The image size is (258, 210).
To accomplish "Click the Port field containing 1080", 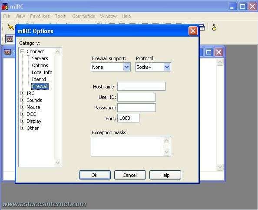I will (x=128, y=118).
